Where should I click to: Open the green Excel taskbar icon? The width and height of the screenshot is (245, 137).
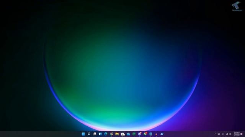point(134,134)
